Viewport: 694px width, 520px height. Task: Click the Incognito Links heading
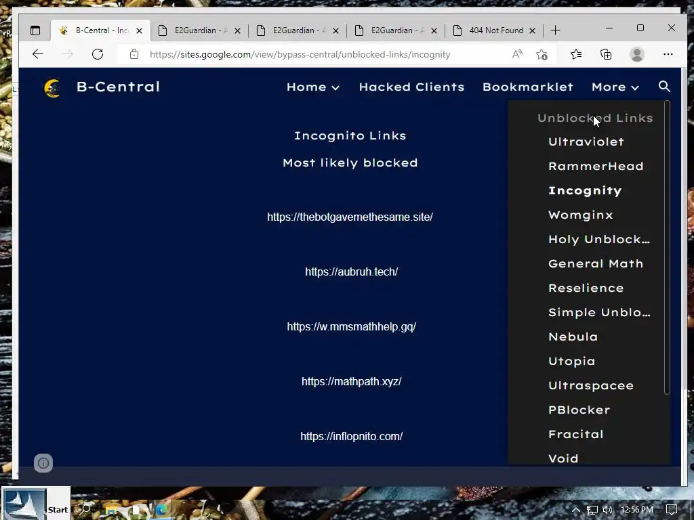tap(350, 135)
